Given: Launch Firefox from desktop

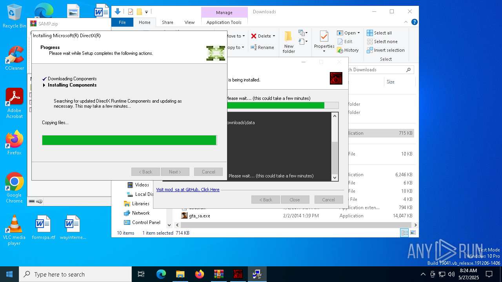Looking at the screenshot, I should click(14, 143).
